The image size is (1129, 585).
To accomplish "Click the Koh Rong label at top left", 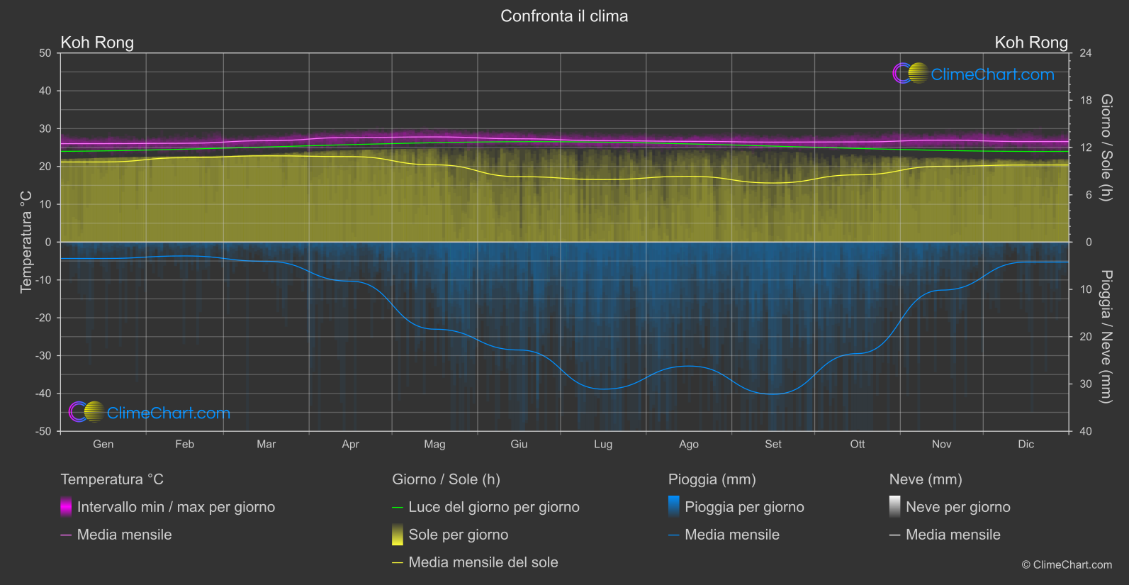I will point(97,43).
